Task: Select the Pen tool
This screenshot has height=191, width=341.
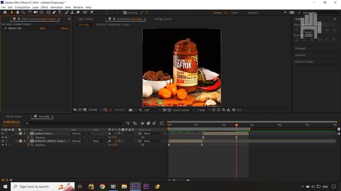Action: [x=54, y=13]
